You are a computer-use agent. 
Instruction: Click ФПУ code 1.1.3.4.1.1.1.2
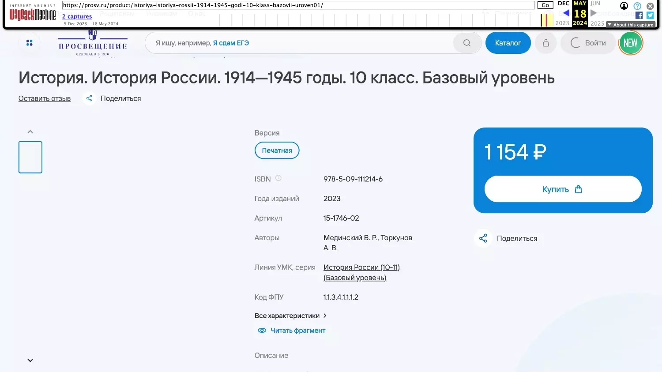tap(341, 297)
